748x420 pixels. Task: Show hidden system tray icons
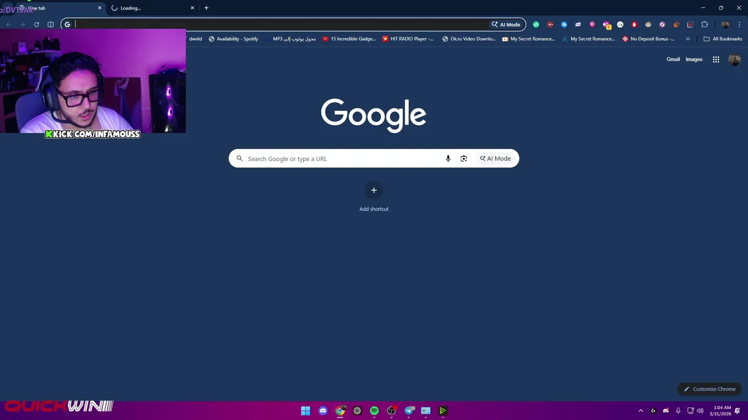pos(640,411)
